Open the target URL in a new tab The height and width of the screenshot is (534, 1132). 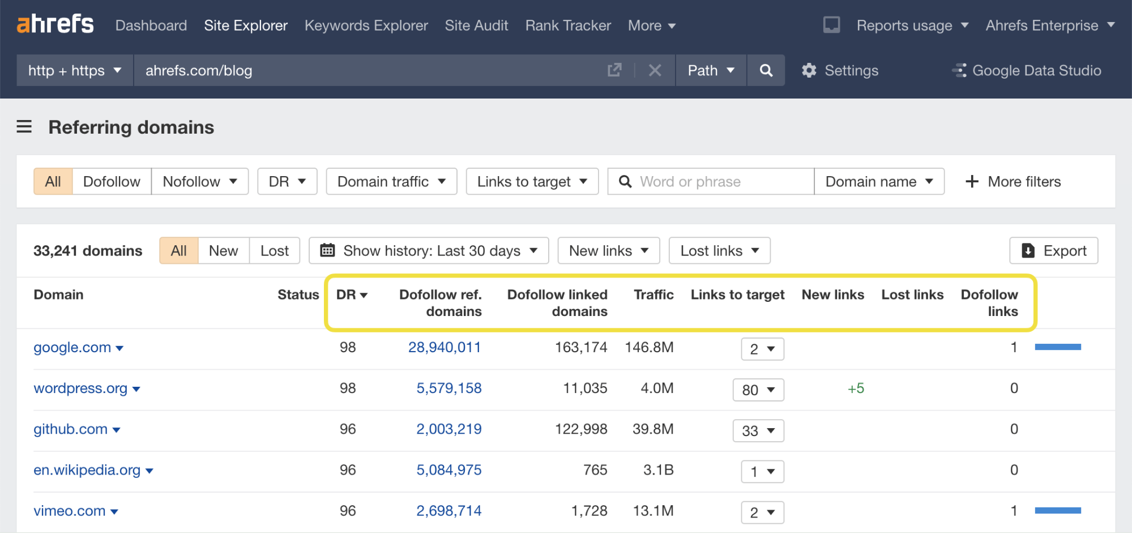point(615,70)
